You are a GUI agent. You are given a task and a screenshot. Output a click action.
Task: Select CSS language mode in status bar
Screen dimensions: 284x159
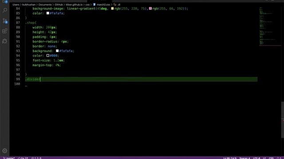coord(271,158)
